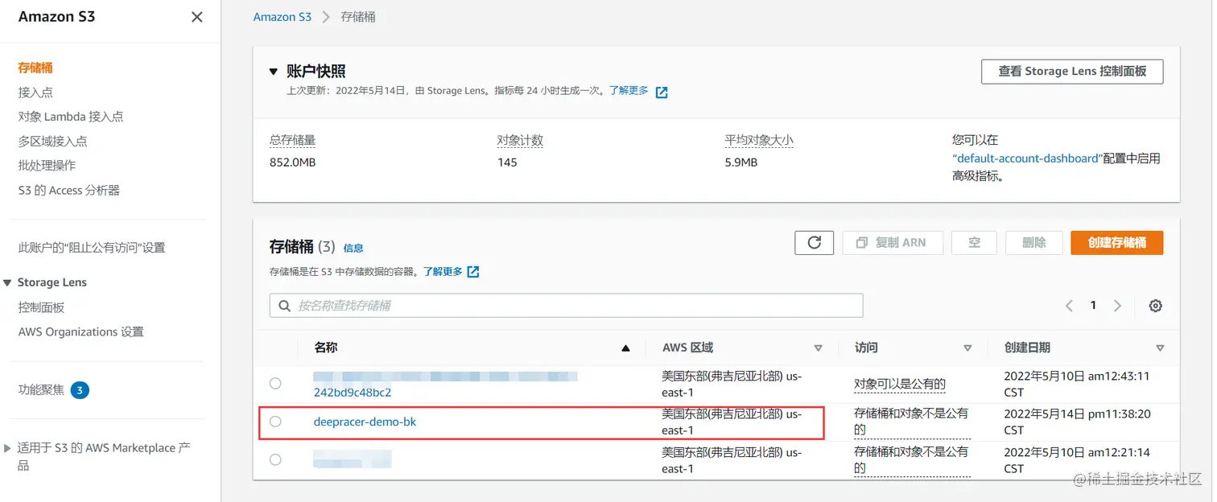Select radio for bucket ending 242bd9c48bc2
The width and height of the screenshot is (1217, 502).
point(275,383)
